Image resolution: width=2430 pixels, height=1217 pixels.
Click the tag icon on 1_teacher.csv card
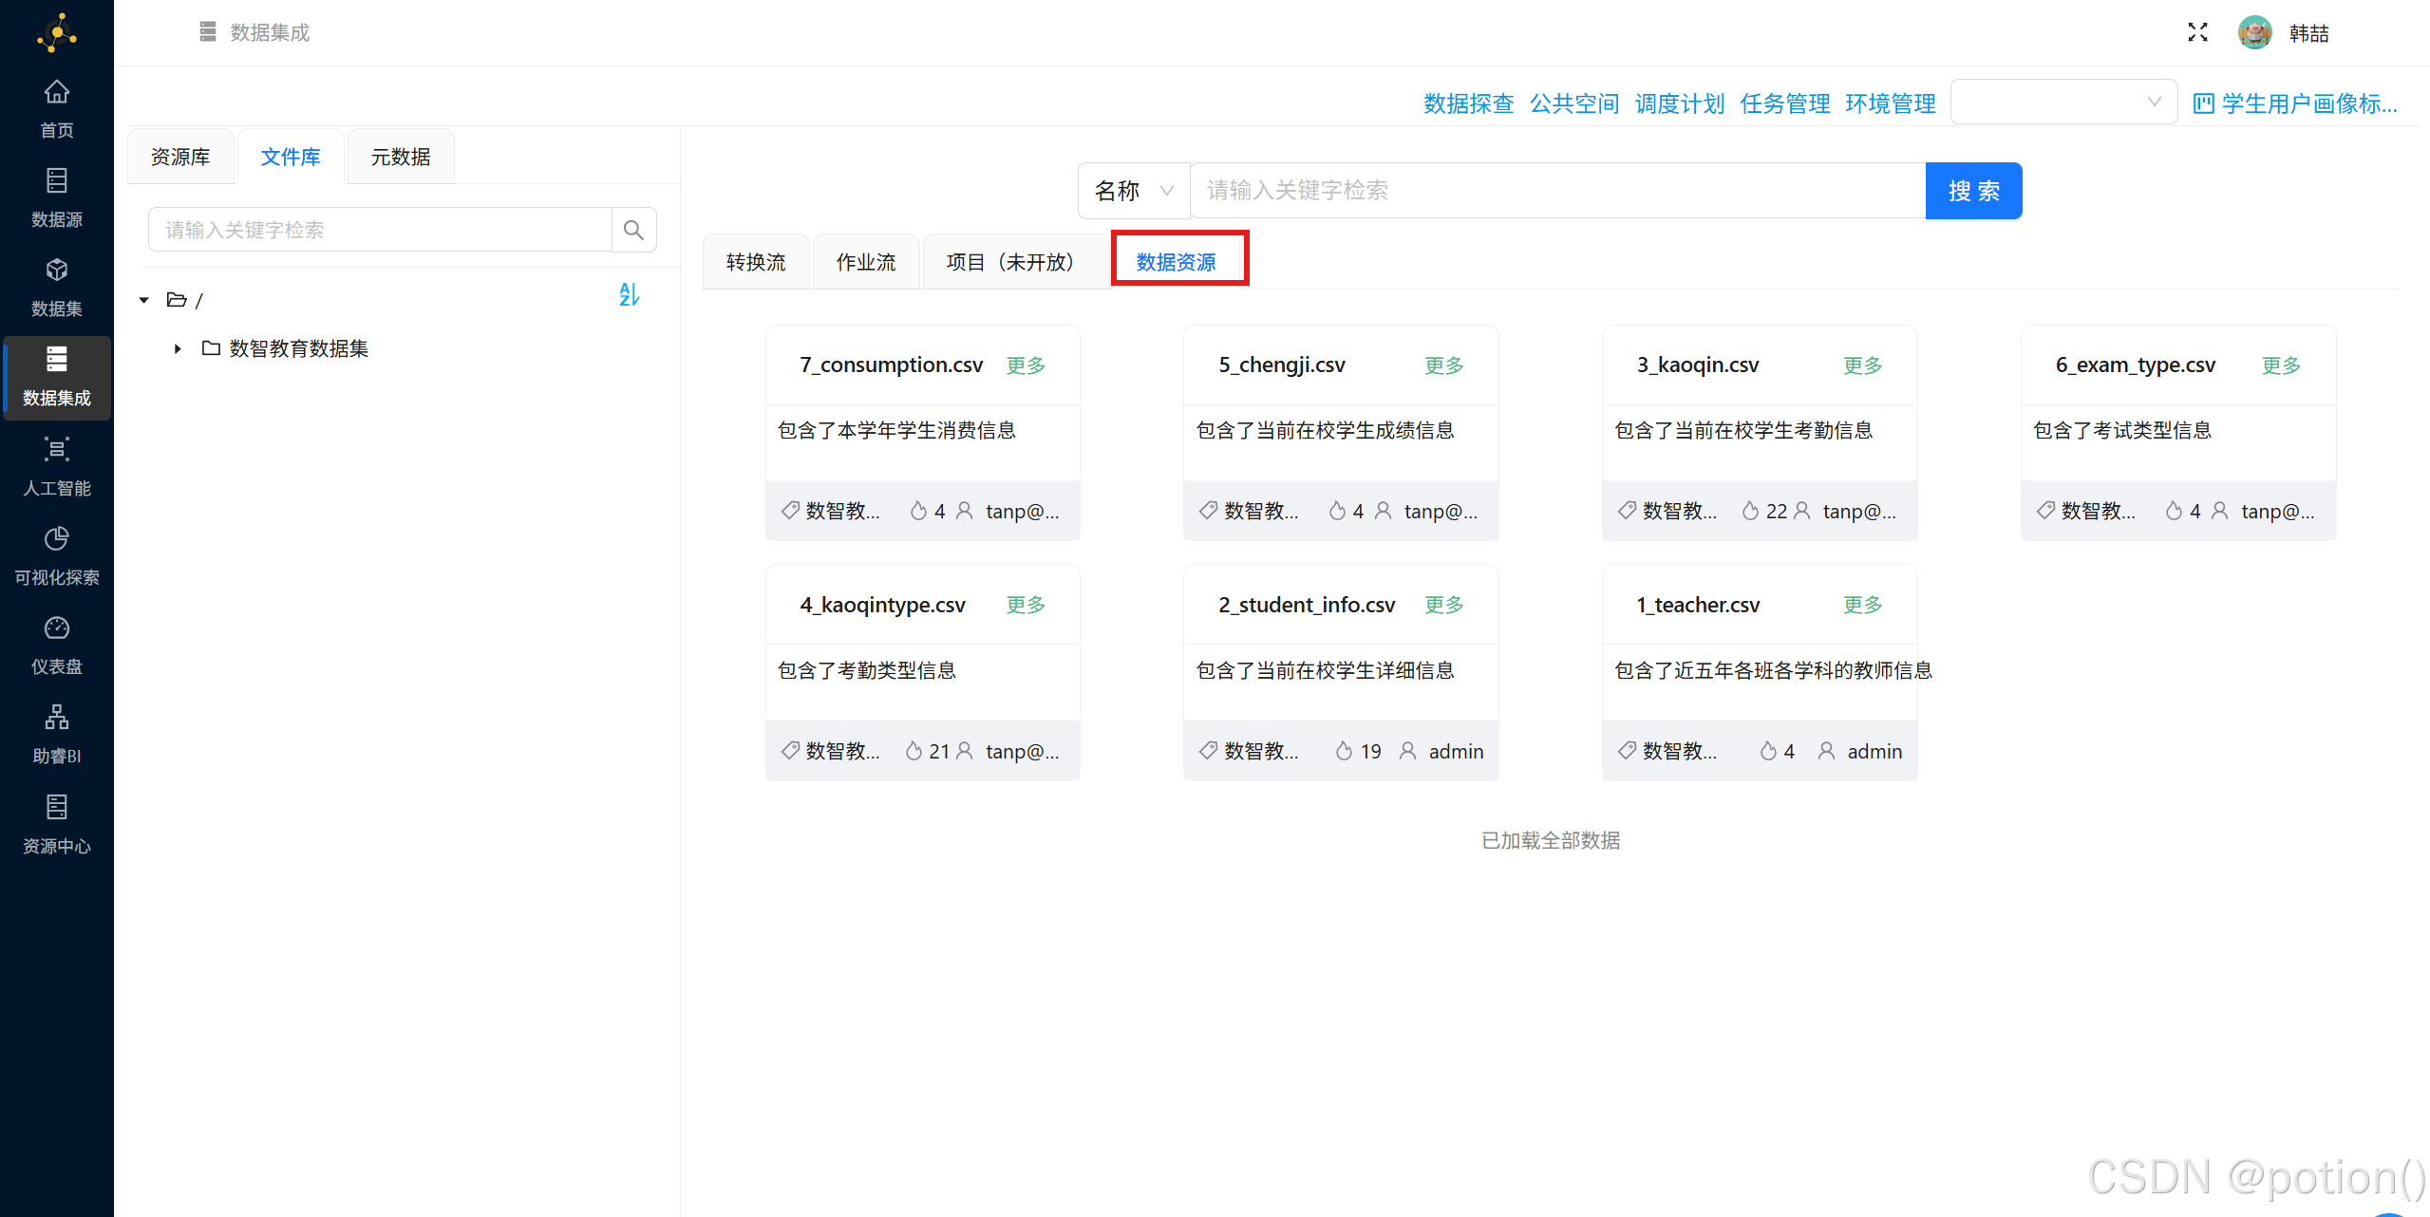point(1627,751)
